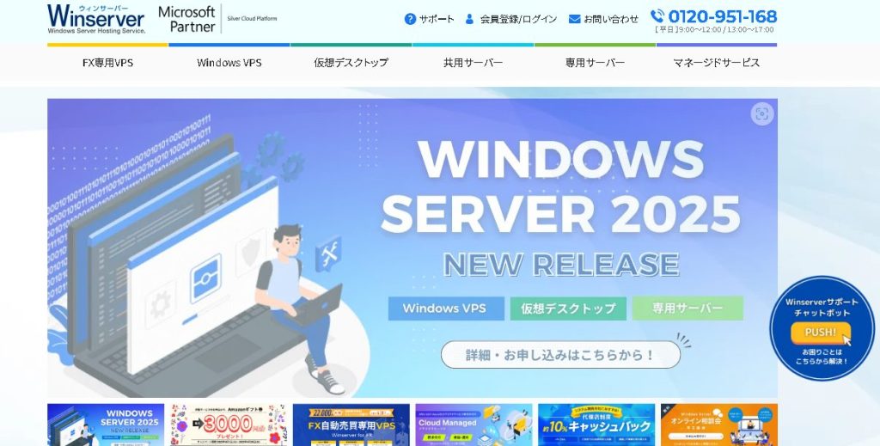Click the member login person icon

tap(470, 19)
